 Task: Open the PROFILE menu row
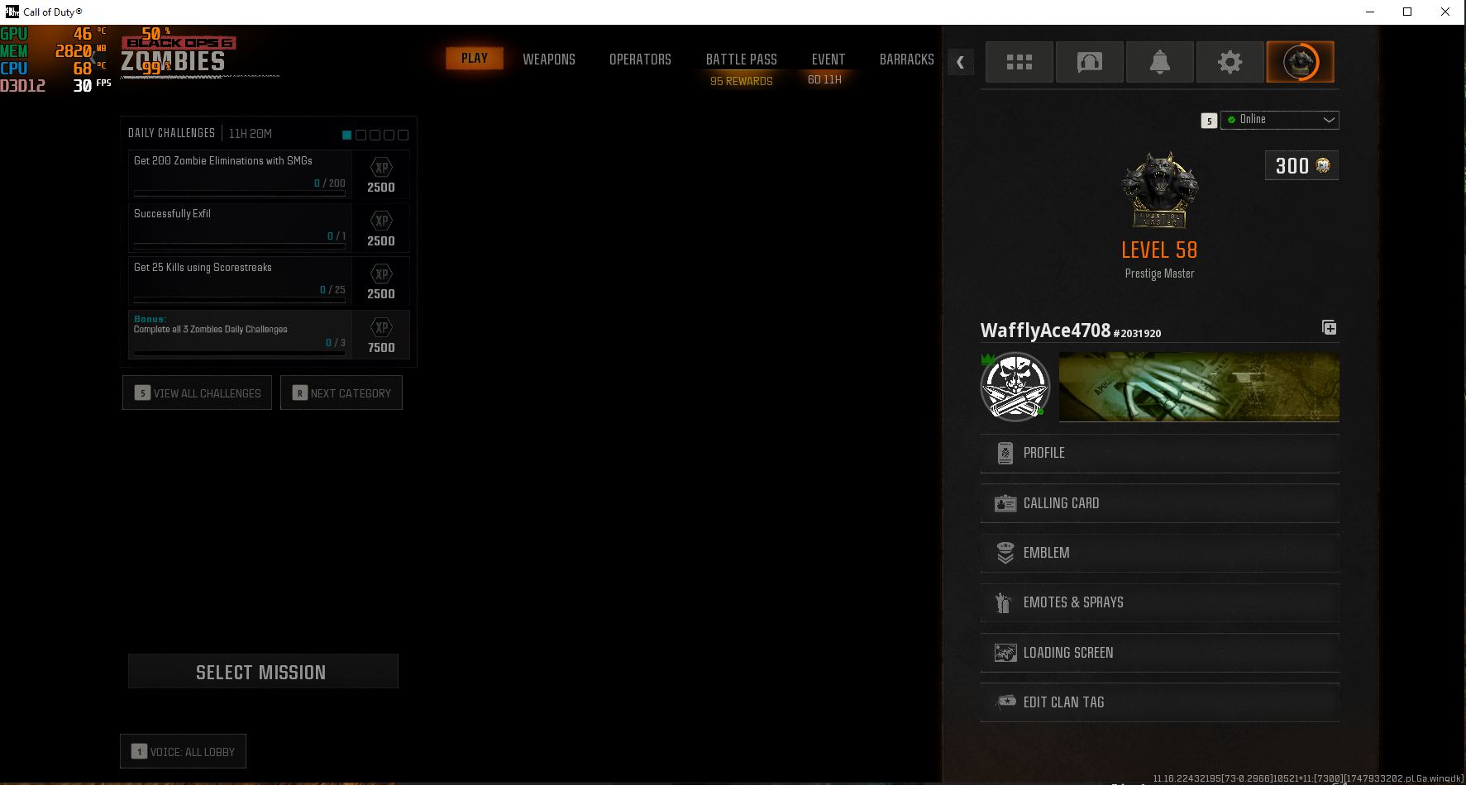tap(1160, 453)
